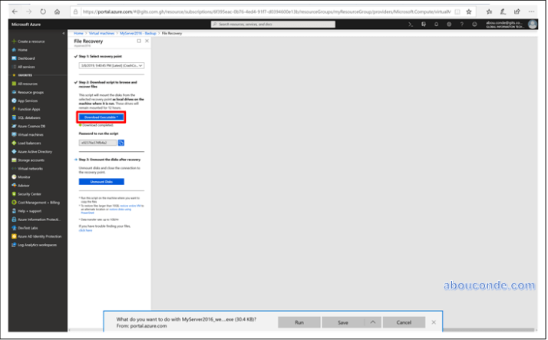
Task: Click the MyServer2016 - Backup breadcrumb
Action: (140, 34)
